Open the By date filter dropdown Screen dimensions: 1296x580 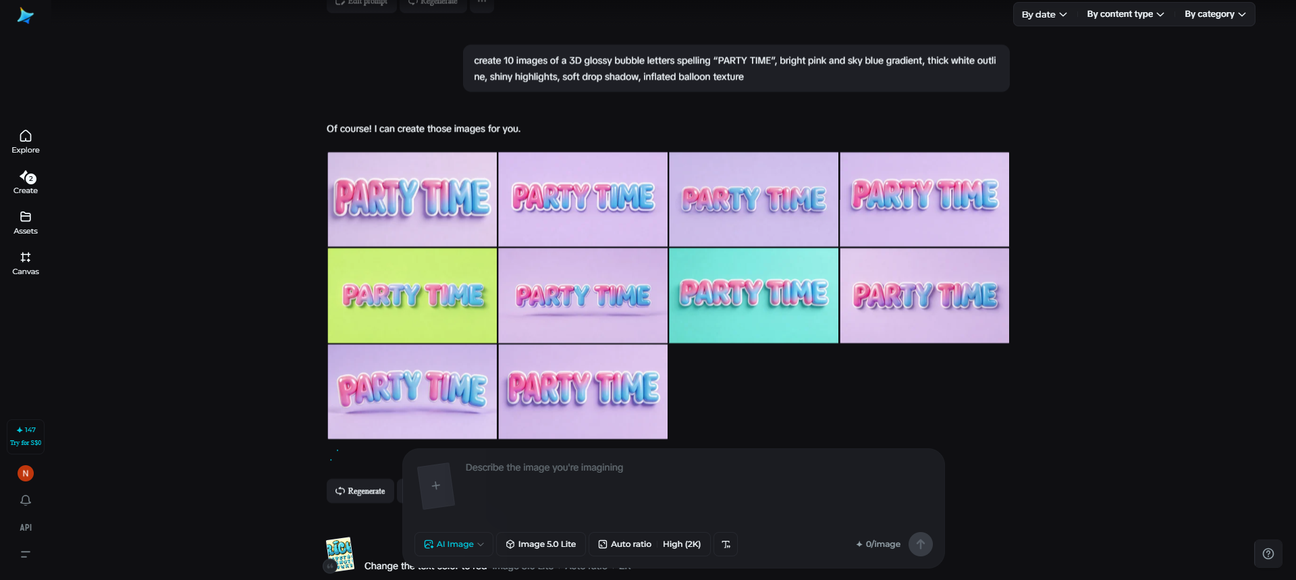(x=1044, y=14)
